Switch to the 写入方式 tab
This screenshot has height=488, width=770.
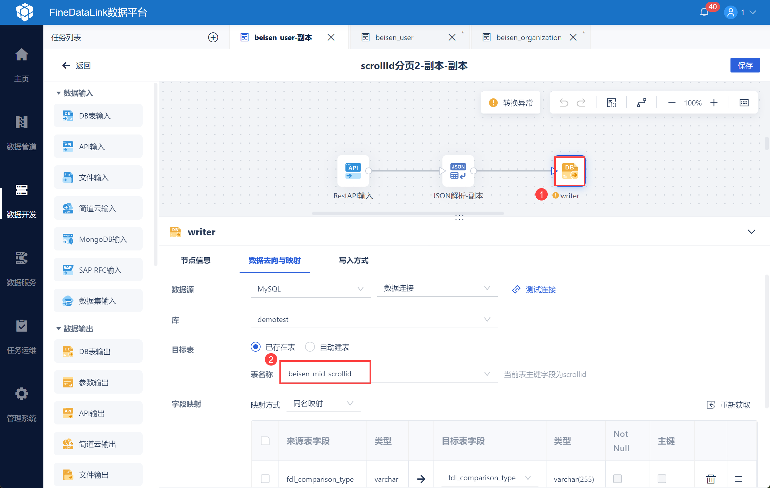point(353,260)
